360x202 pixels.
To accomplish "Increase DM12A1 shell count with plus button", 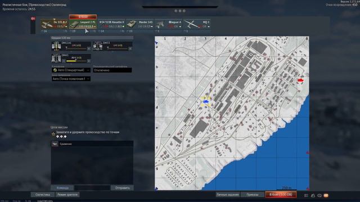I will tap(89, 49).
